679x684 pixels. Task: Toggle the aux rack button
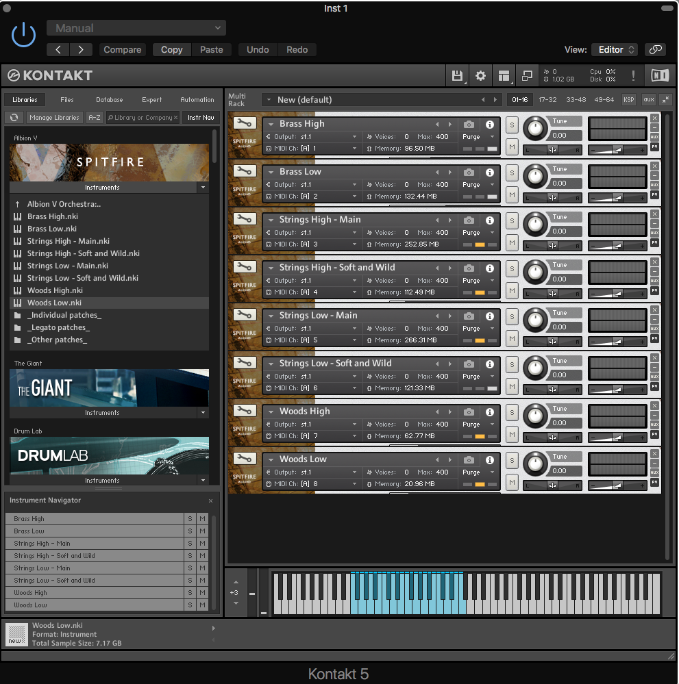649,100
